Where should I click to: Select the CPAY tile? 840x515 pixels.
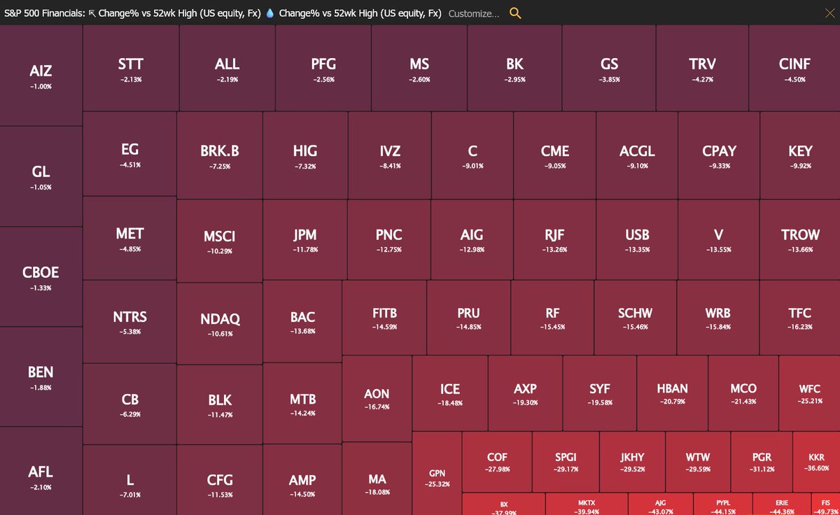(x=719, y=156)
